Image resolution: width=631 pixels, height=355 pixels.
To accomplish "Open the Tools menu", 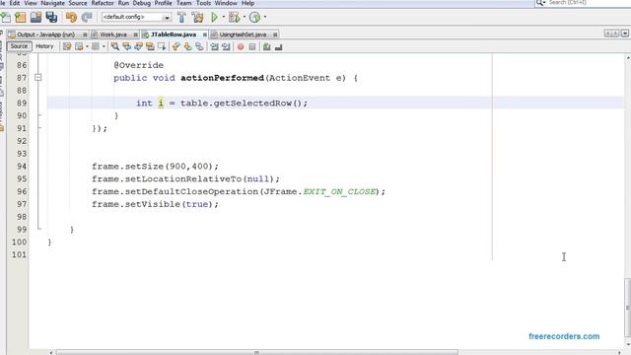I will (x=204, y=3).
